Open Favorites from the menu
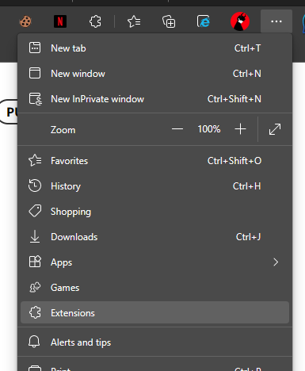Image resolution: width=305 pixels, height=371 pixels. [x=154, y=161]
